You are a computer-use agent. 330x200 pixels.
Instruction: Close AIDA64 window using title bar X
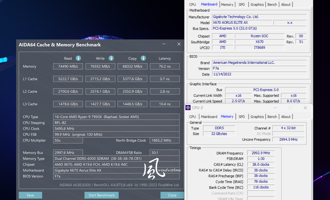click(179, 44)
